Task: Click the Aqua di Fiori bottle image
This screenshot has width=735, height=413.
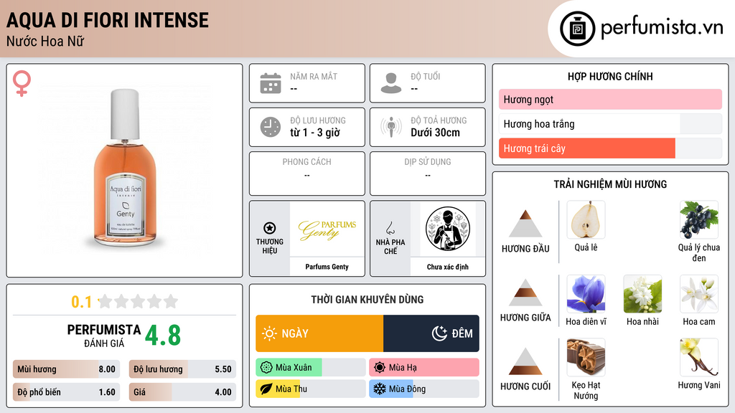Action: pyautogui.click(x=125, y=168)
